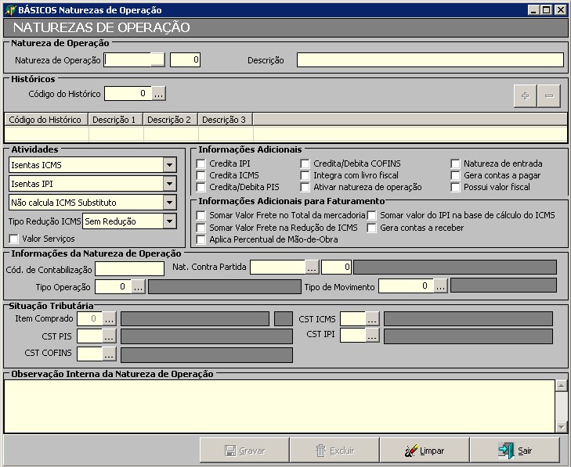Open lookup button beside CST COFINS field

(x=109, y=354)
